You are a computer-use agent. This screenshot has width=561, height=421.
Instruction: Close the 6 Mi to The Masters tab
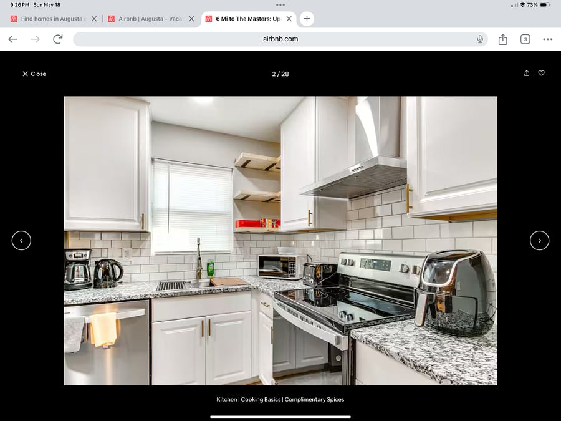tap(289, 19)
